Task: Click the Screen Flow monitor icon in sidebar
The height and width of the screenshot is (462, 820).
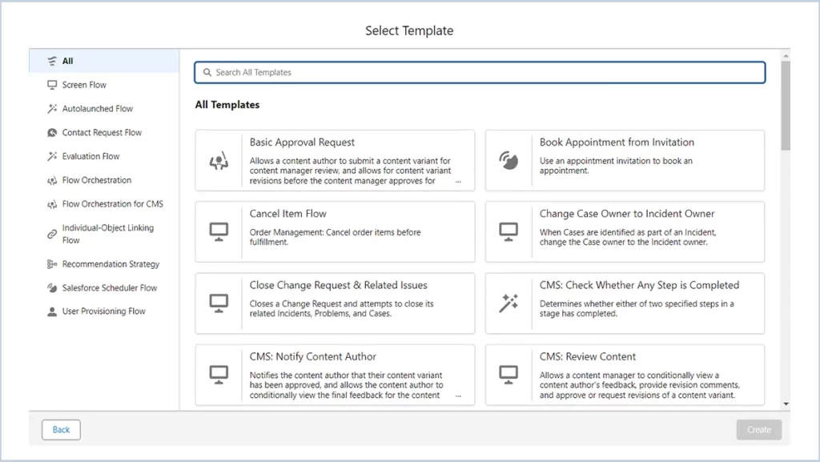Action: click(x=52, y=85)
